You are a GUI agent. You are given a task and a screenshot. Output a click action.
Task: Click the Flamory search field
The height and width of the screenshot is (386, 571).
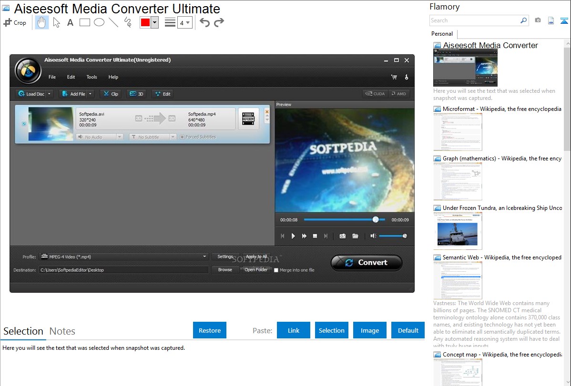pos(475,20)
